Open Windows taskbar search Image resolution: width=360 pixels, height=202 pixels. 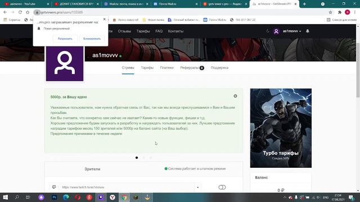(17, 197)
